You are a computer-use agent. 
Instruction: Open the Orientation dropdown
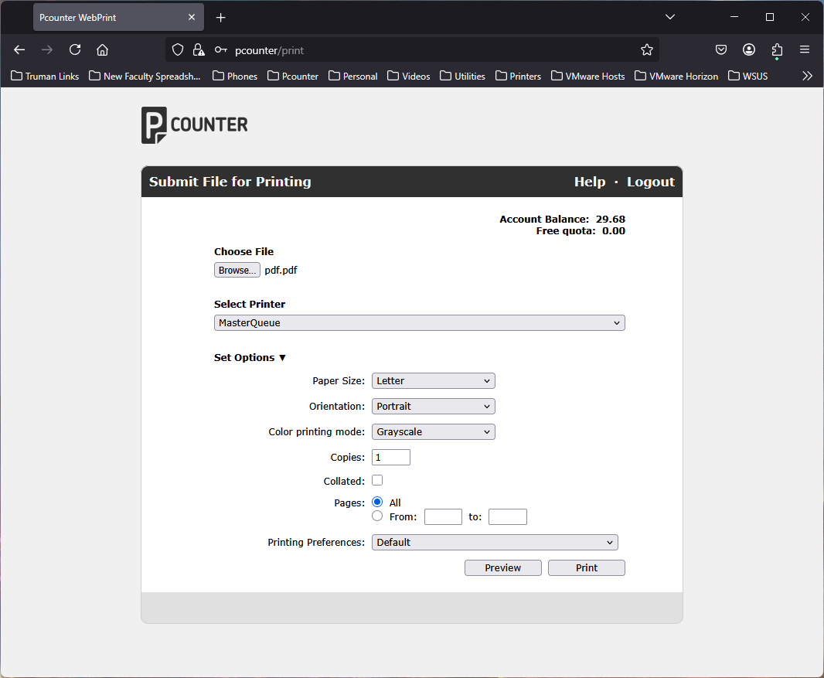434,407
